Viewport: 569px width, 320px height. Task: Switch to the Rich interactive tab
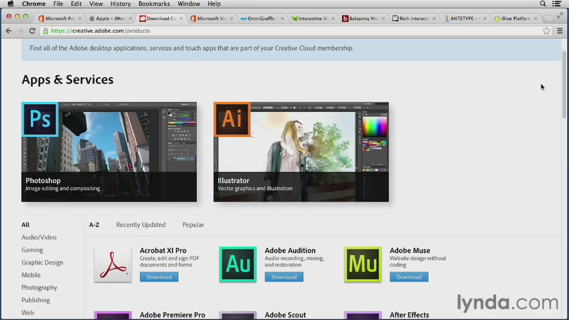point(414,18)
